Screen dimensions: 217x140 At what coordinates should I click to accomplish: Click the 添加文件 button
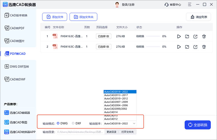pyautogui.click(x=55, y=17)
